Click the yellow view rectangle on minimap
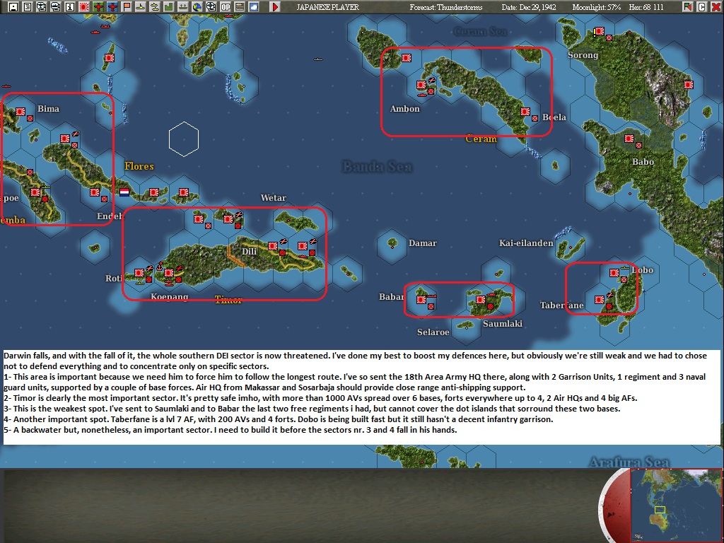 tap(660, 510)
